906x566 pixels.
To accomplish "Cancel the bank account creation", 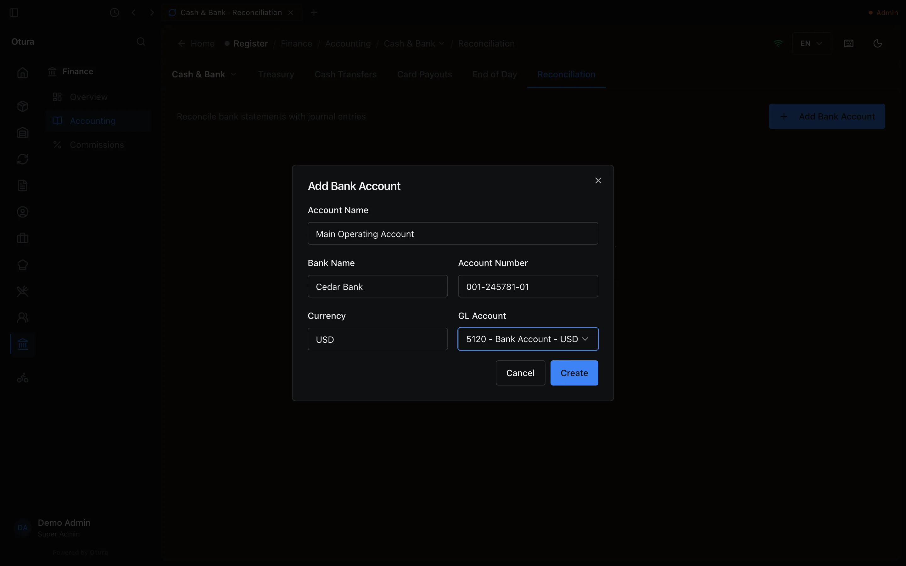I will 520,373.
